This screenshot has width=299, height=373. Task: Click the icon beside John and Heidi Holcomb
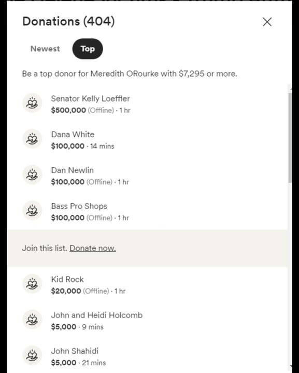(32, 320)
